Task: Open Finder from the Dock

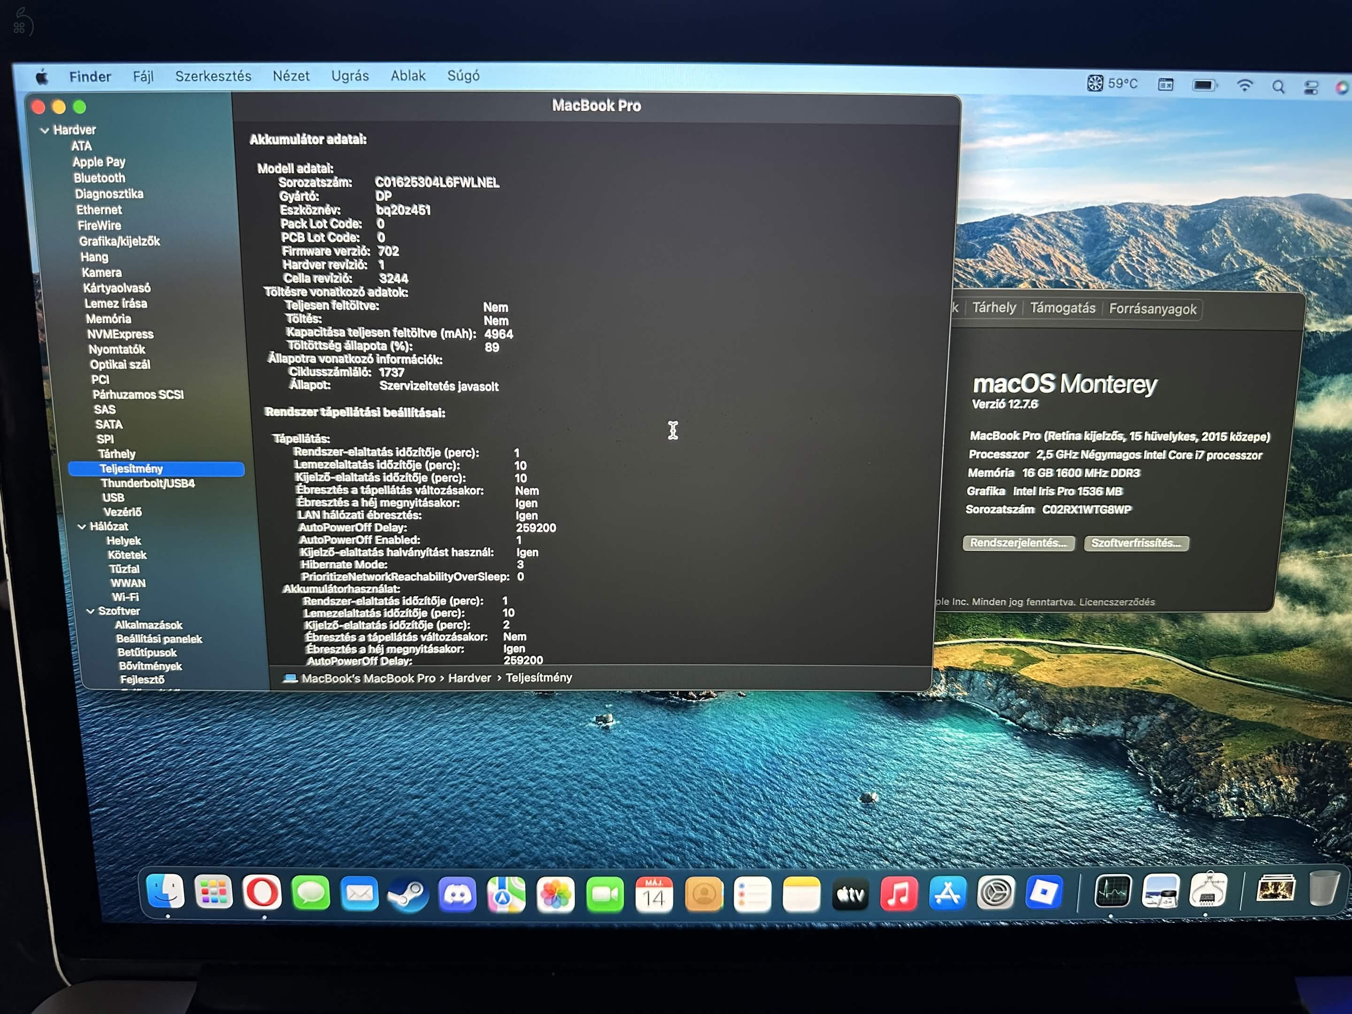Action: point(166,891)
